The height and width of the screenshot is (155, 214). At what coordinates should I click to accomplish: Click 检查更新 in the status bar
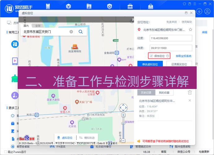coord(204,152)
